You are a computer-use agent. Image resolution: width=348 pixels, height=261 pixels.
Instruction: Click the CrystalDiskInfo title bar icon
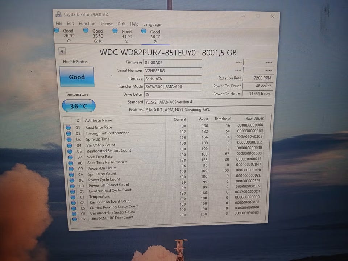coord(58,14)
